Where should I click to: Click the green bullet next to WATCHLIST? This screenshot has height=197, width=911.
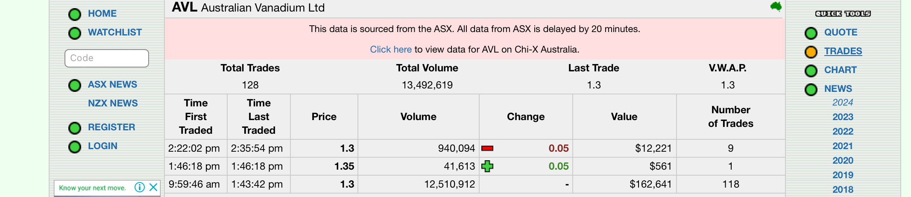[x=75, y=33]
